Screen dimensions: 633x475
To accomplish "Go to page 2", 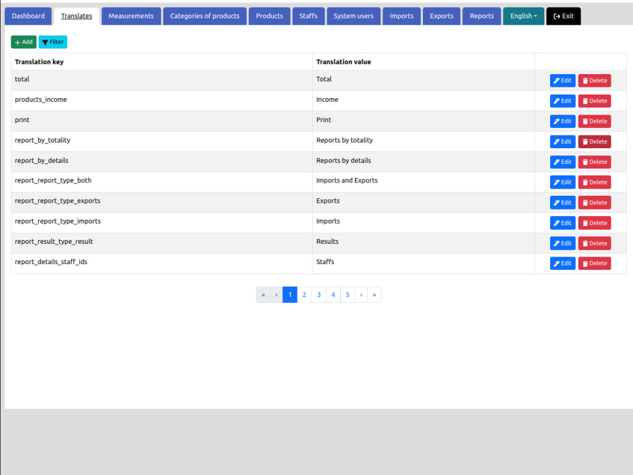I will click(x=304, y=295).
